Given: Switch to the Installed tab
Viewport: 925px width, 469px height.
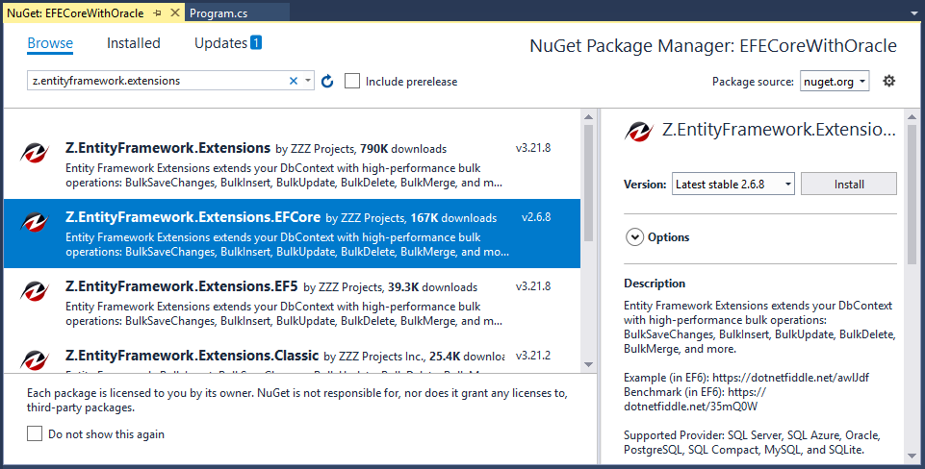Looking at the screenshot, I should click(134, 43).
